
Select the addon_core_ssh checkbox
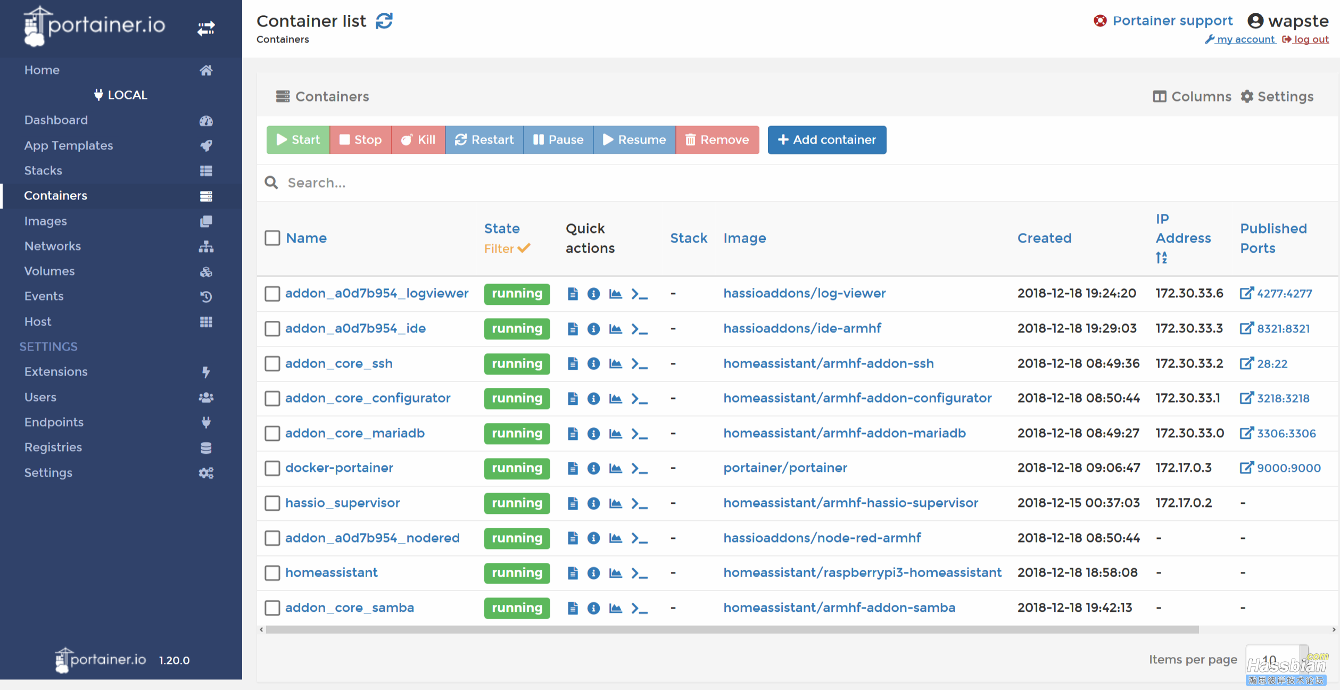coord(272,363)
